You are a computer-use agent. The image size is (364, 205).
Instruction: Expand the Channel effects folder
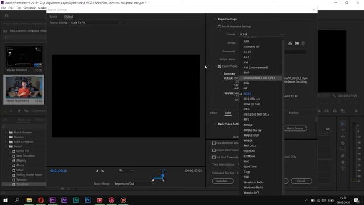coord(6,137)
